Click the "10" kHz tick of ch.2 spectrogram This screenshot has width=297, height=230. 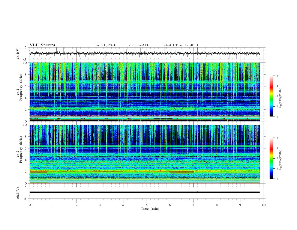coord(25,125)
